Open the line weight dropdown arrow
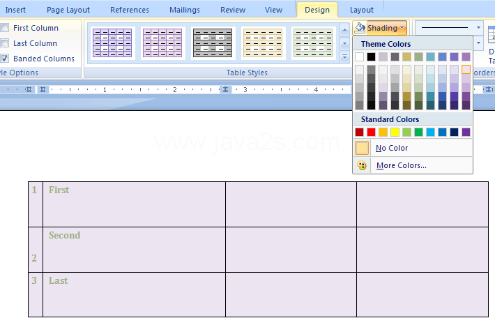 (x=478, y=43)
